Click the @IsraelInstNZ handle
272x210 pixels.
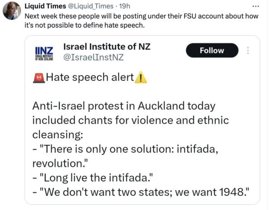pos(94,57)
